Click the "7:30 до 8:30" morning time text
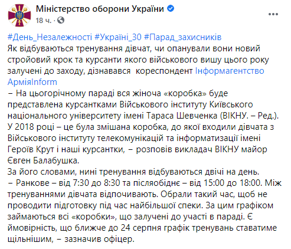Viewport: 291px width, 249px height. pos(96,183)
